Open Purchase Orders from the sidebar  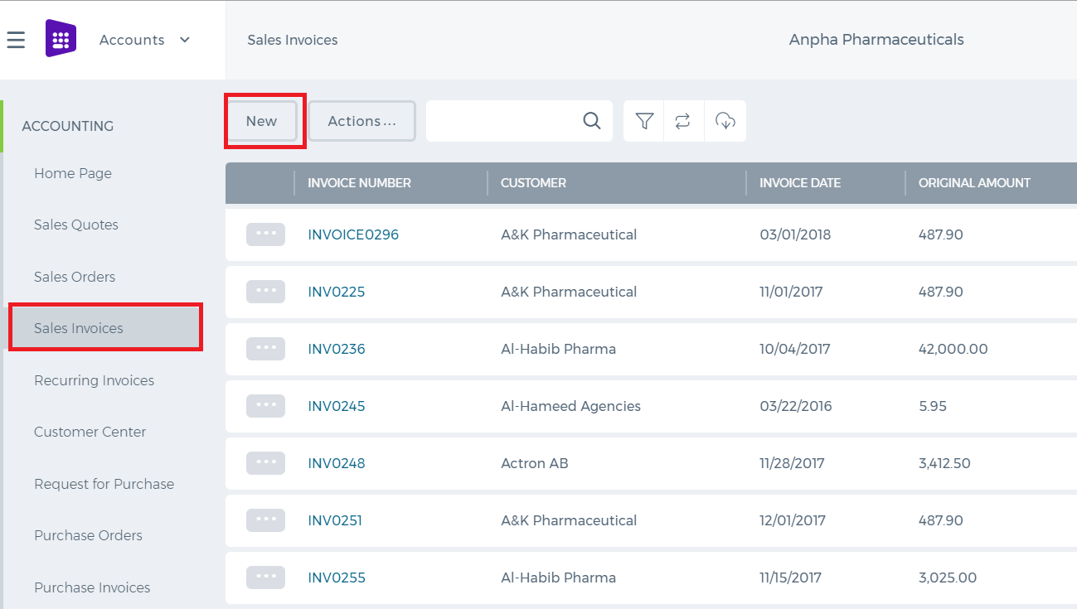click(x=88, y=535)
